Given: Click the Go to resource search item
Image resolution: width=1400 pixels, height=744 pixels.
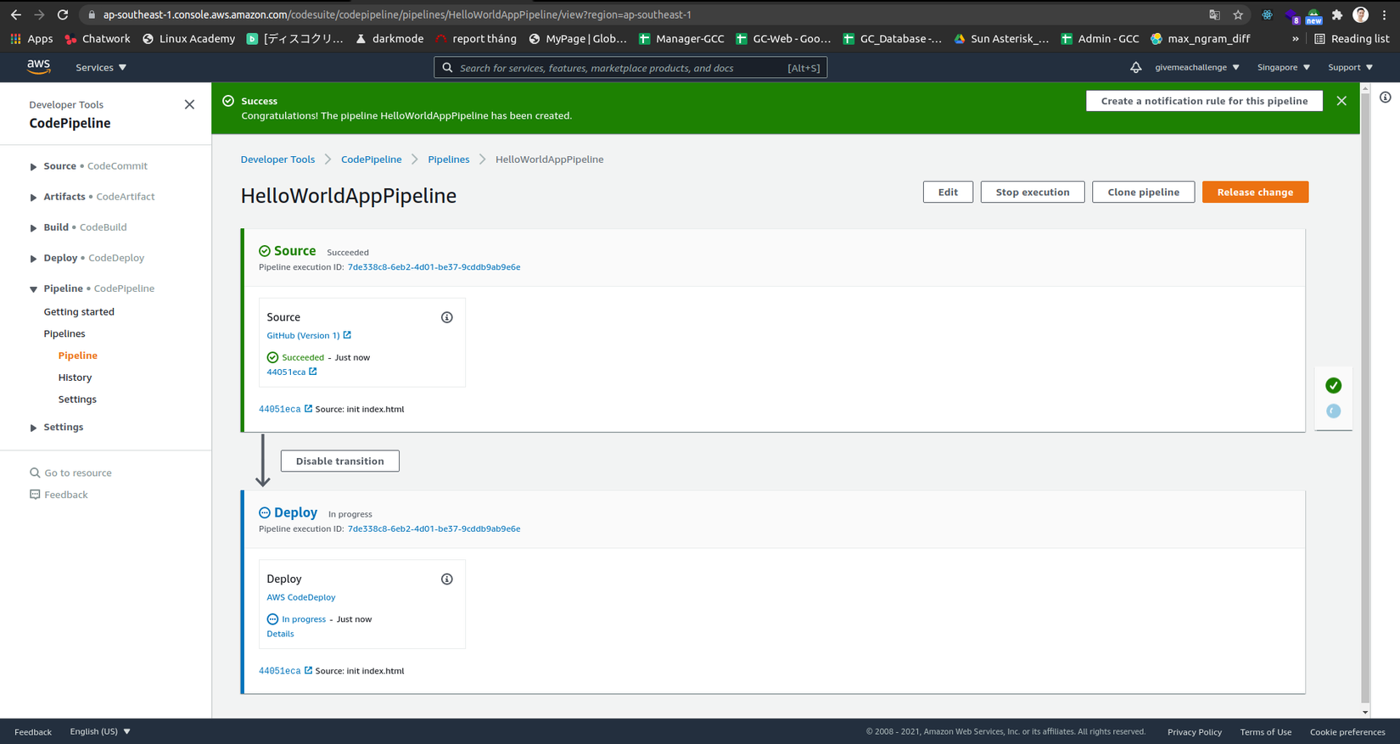Looking at the screenshot, I should [70, 473].
